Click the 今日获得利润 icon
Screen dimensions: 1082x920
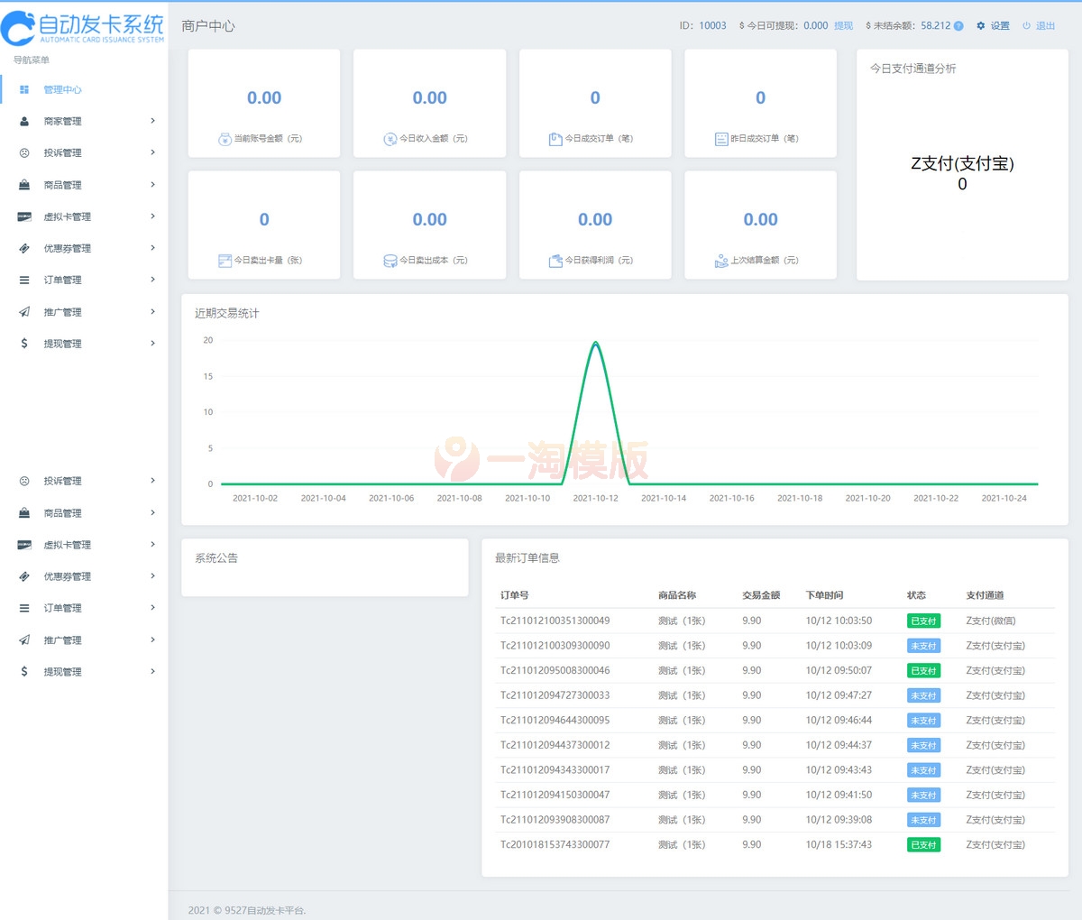555,261
